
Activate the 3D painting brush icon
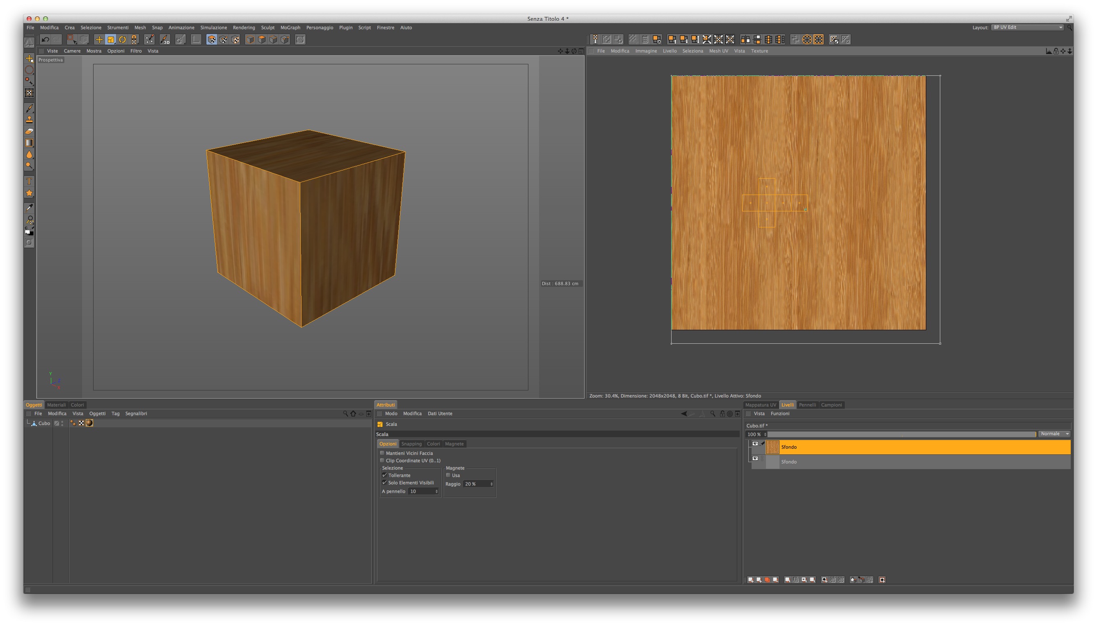[x=165, y=40]
